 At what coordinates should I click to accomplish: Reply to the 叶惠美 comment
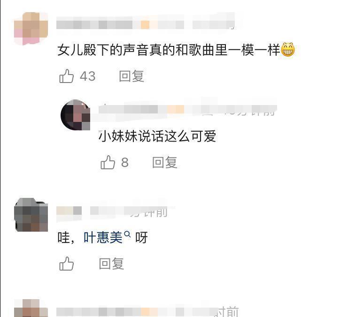coord(111,264)
